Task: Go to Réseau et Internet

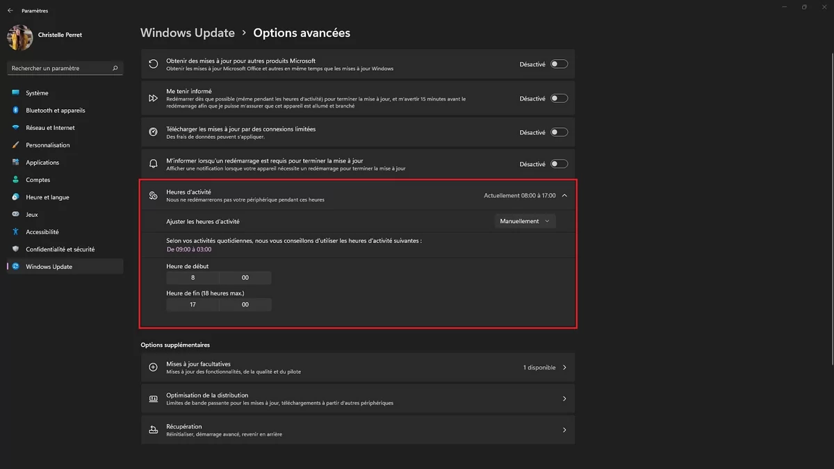Action: click(65, 128)
